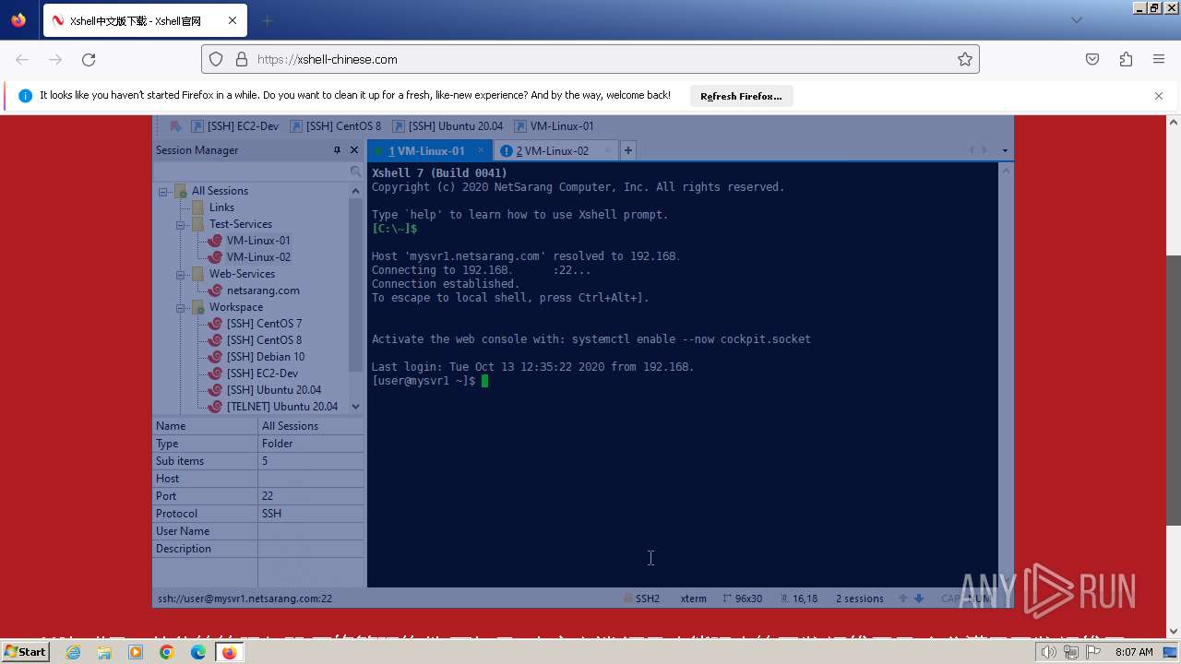The image size is (1181, 664).
Task: Close the VM-Linux-02 terminal tab
Action: tap(607, 150)
